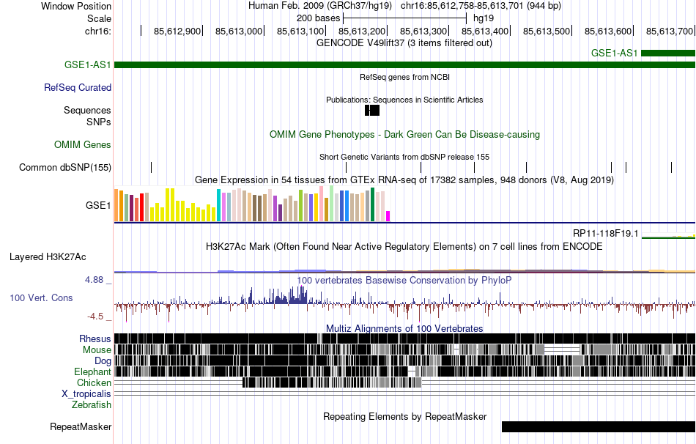Click the GENCODE V49lift37 track title
This screenshot has width=696, height=444.
(x=404, y=43)
